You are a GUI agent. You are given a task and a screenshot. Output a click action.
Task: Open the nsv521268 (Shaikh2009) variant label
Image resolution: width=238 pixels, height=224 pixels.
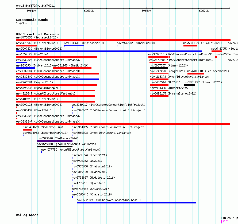coord(71,65)
